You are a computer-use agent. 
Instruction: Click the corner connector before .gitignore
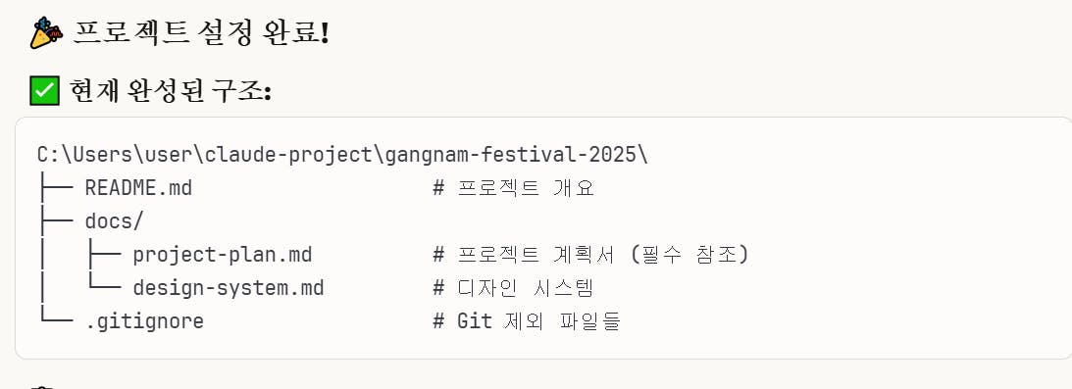coord(56,319)
